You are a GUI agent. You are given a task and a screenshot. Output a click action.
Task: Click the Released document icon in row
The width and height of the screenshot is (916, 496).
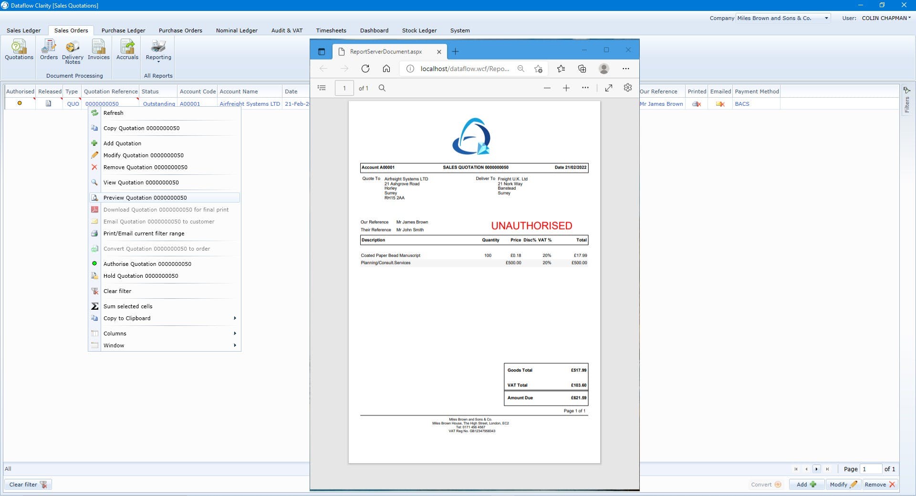pyautogui.click(x=48, y=103)
